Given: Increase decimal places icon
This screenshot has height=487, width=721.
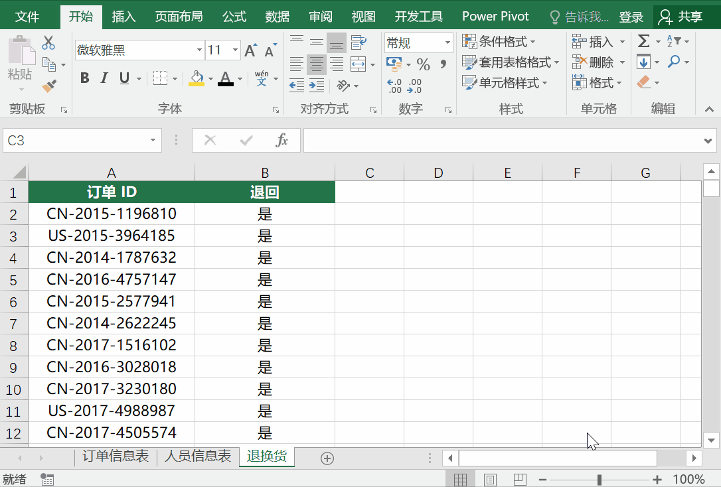Looking at the screenshot, I should pos(394,86).
